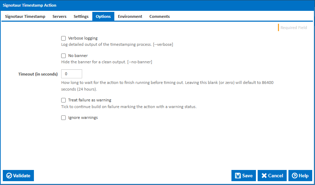Open the Environment tab
This screenshot has height=185, width=315.
click(130, 16)
